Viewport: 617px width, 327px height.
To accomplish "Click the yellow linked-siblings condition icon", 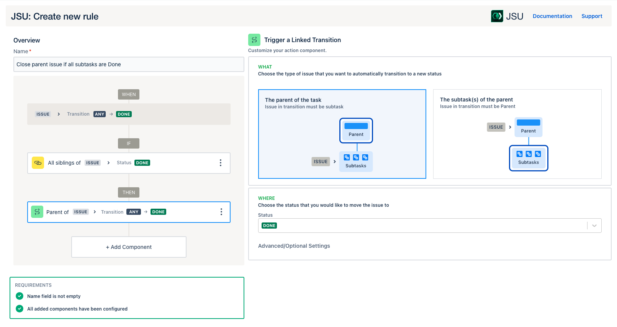I will click(38, 163).
